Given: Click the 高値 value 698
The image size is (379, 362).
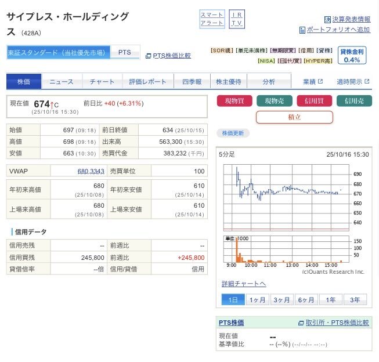Looking at the screenshot, I should click(68, 142).
